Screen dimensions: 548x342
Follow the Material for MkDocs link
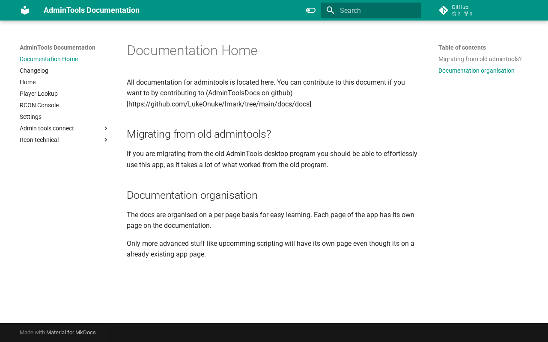click(x=71, y=333)
